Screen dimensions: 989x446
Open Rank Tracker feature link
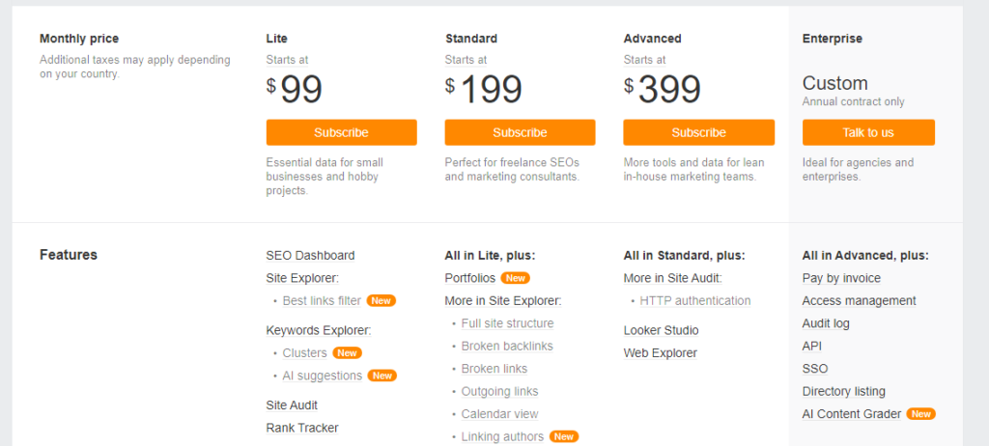[302, 428]
